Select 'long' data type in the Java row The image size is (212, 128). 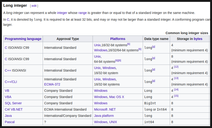tap(148, 116)
